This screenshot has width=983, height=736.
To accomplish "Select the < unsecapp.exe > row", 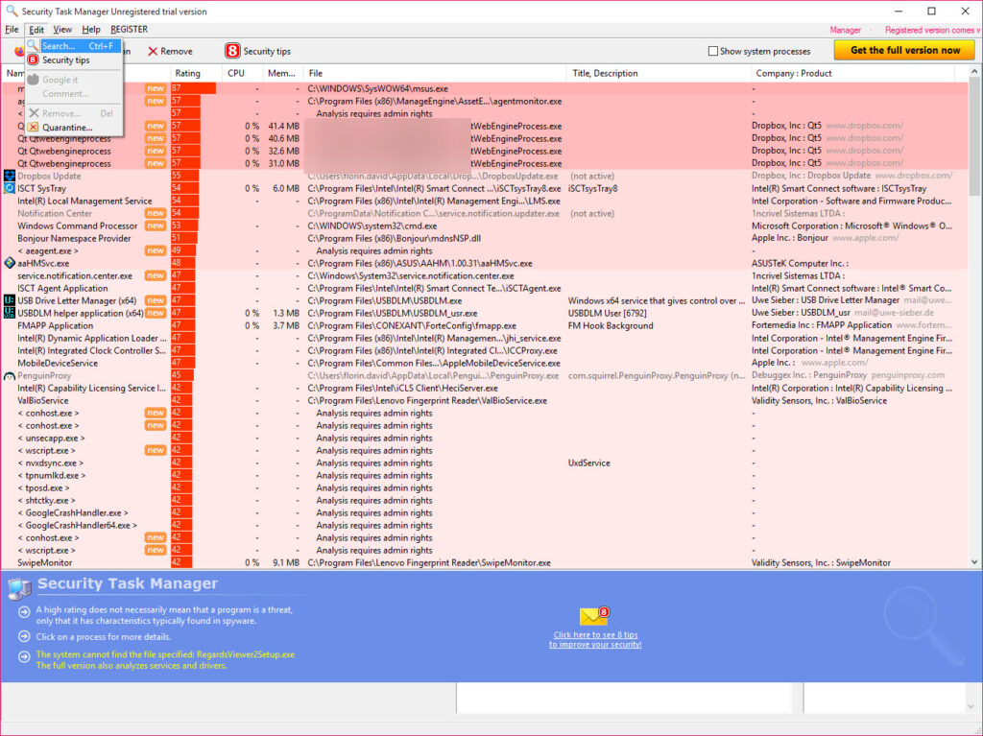I will click(485, 439).
